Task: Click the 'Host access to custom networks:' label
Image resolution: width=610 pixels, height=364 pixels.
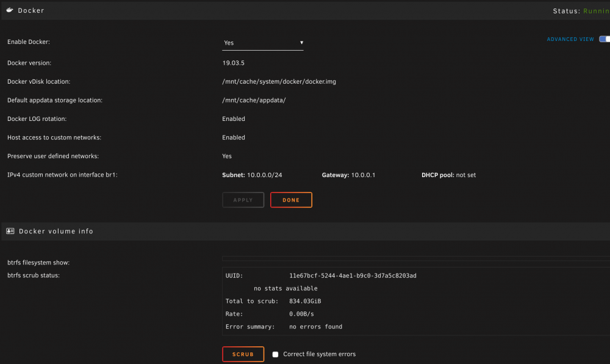Action: pyautogui.click(x=54, y=137)
